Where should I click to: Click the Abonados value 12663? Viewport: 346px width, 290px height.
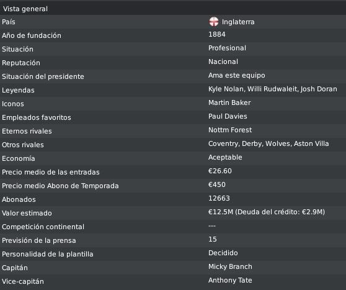219,198
